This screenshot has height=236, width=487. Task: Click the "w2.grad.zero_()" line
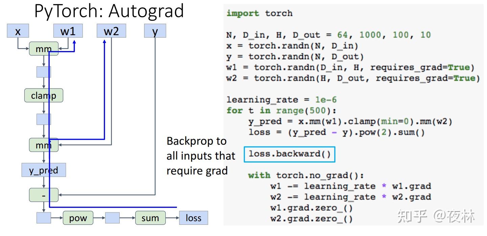tap(311, 219)
